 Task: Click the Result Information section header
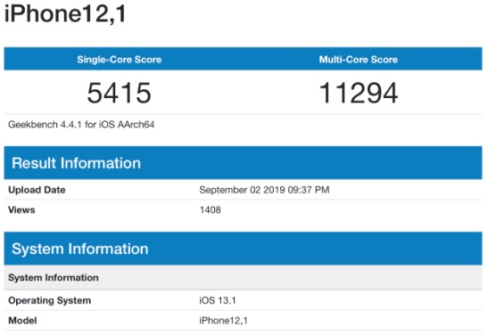pos(243,162)
